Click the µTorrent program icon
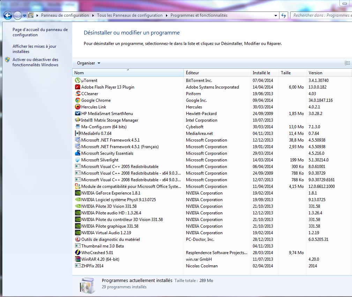 point(78,80)
